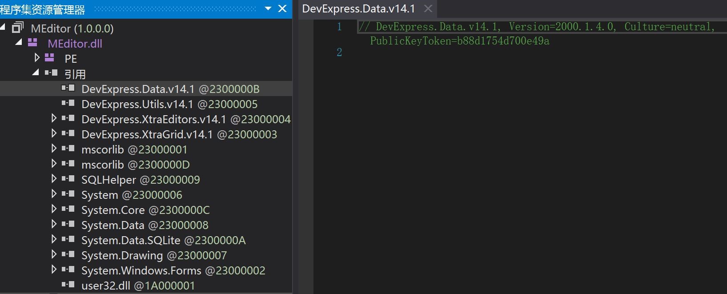This screenshot has height=294, width=727.
Task: Expand System.Core reference node
Action: click(x=54, y=209)
